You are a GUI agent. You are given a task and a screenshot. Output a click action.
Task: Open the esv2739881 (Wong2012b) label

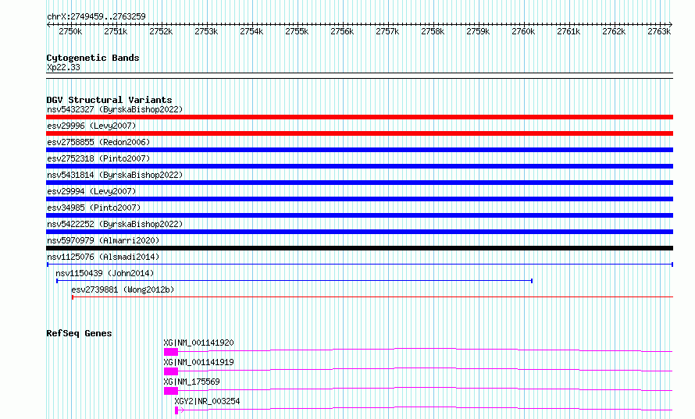[x=123, y=289]
